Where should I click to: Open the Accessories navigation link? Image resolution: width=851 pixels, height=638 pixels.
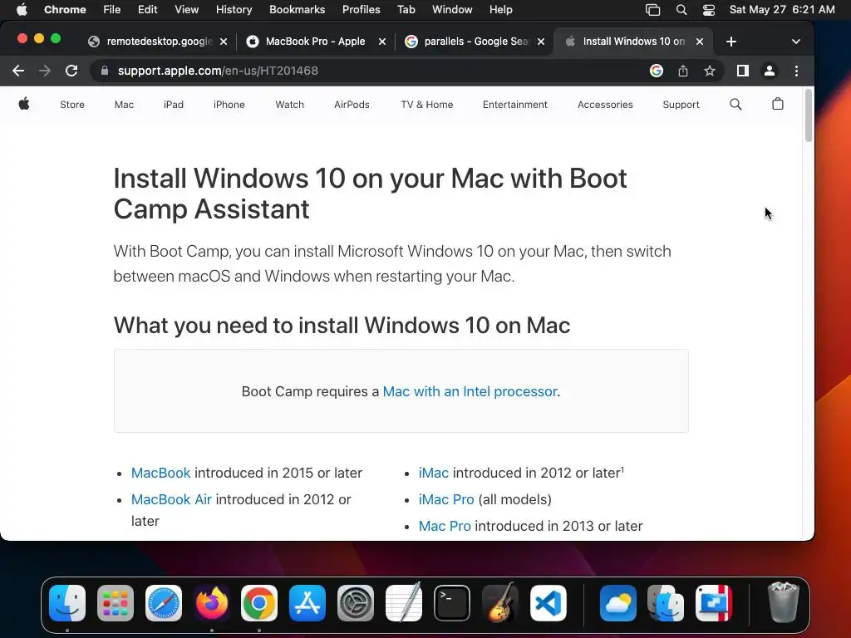click(x=605, y=105)
